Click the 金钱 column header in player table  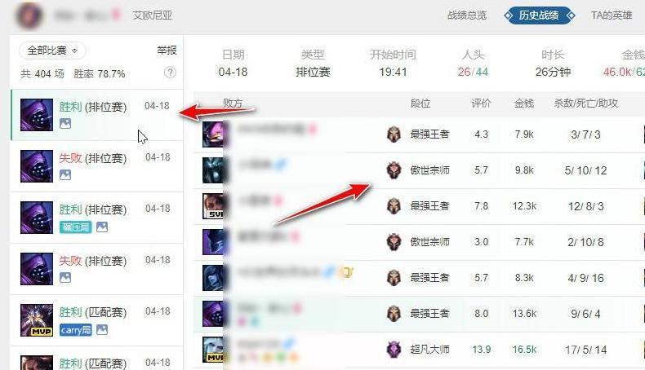coord(524,103)
